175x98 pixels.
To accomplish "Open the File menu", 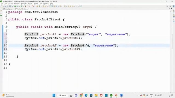I will tap(2, 4).
